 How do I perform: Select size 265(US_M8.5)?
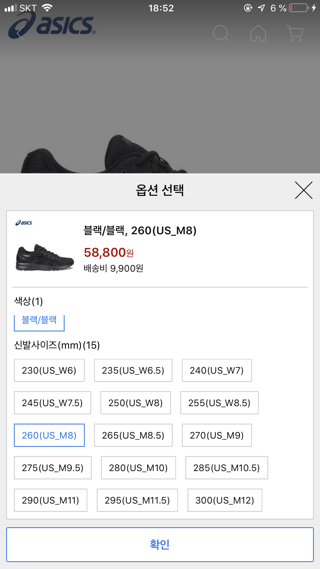pos(133,435)
